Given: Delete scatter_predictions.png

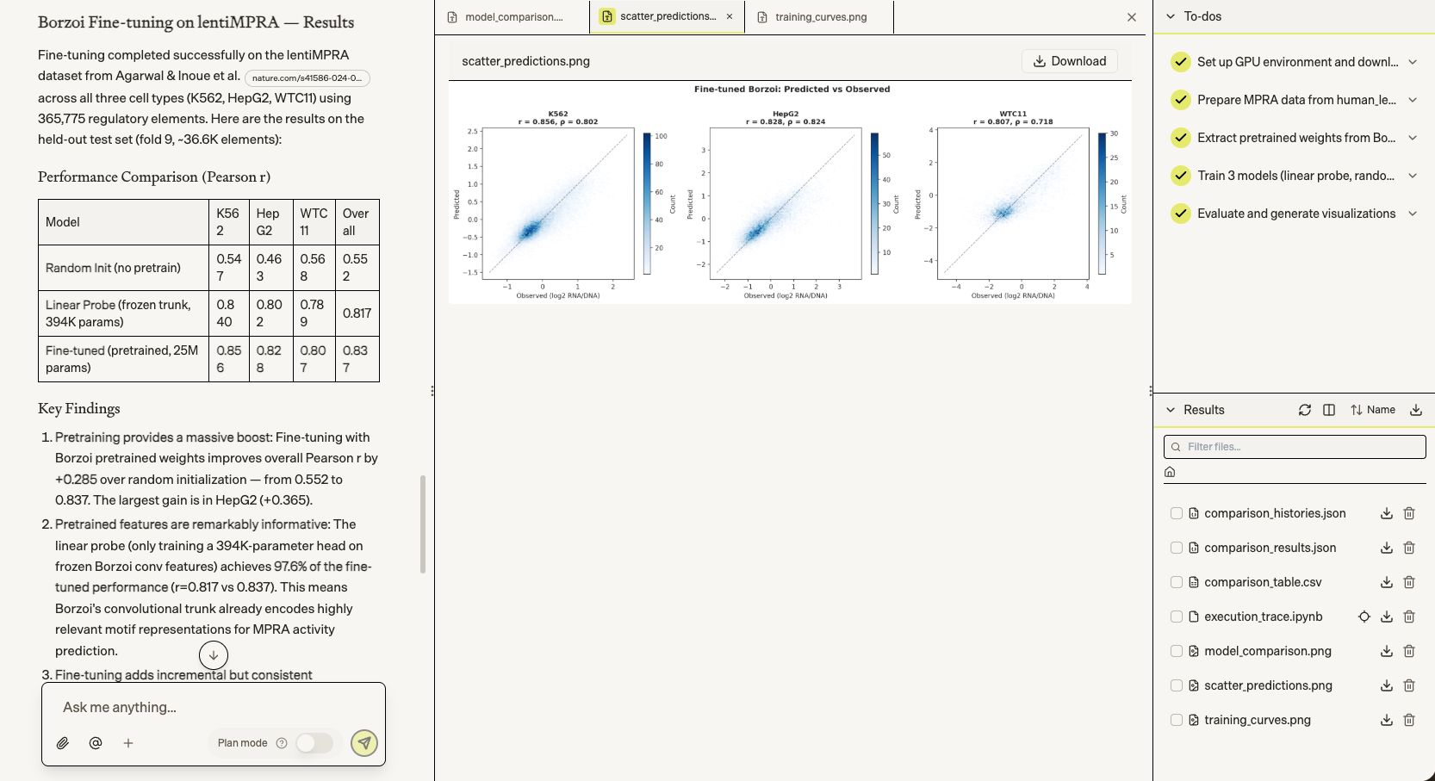Looking at the screenshot, I should 1409,685.
